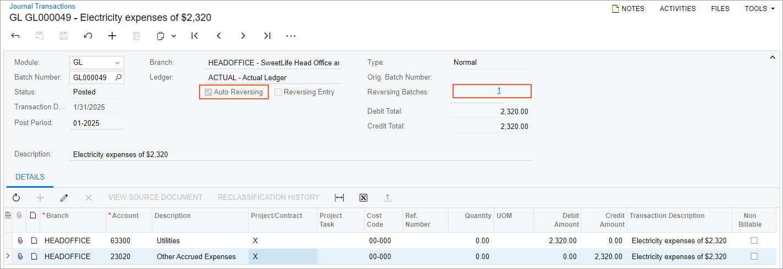Click Fit to Screen columns icon
The height and width of the screenshot is (269, 783).
[x=339, y=197]
